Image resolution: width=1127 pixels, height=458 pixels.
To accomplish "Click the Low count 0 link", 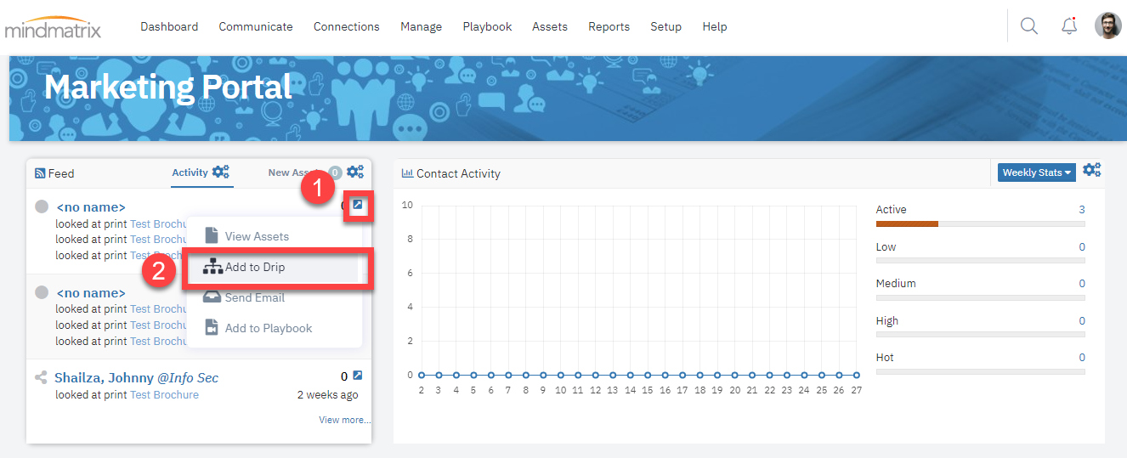I will click(1082, 246).
